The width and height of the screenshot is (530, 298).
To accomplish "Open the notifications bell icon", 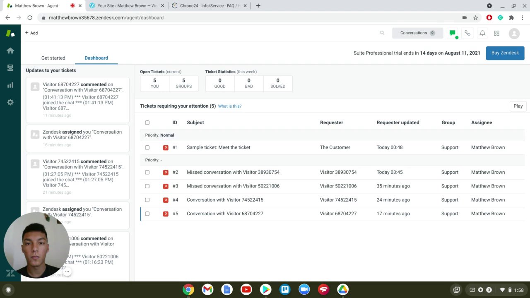I will (482, 33).
